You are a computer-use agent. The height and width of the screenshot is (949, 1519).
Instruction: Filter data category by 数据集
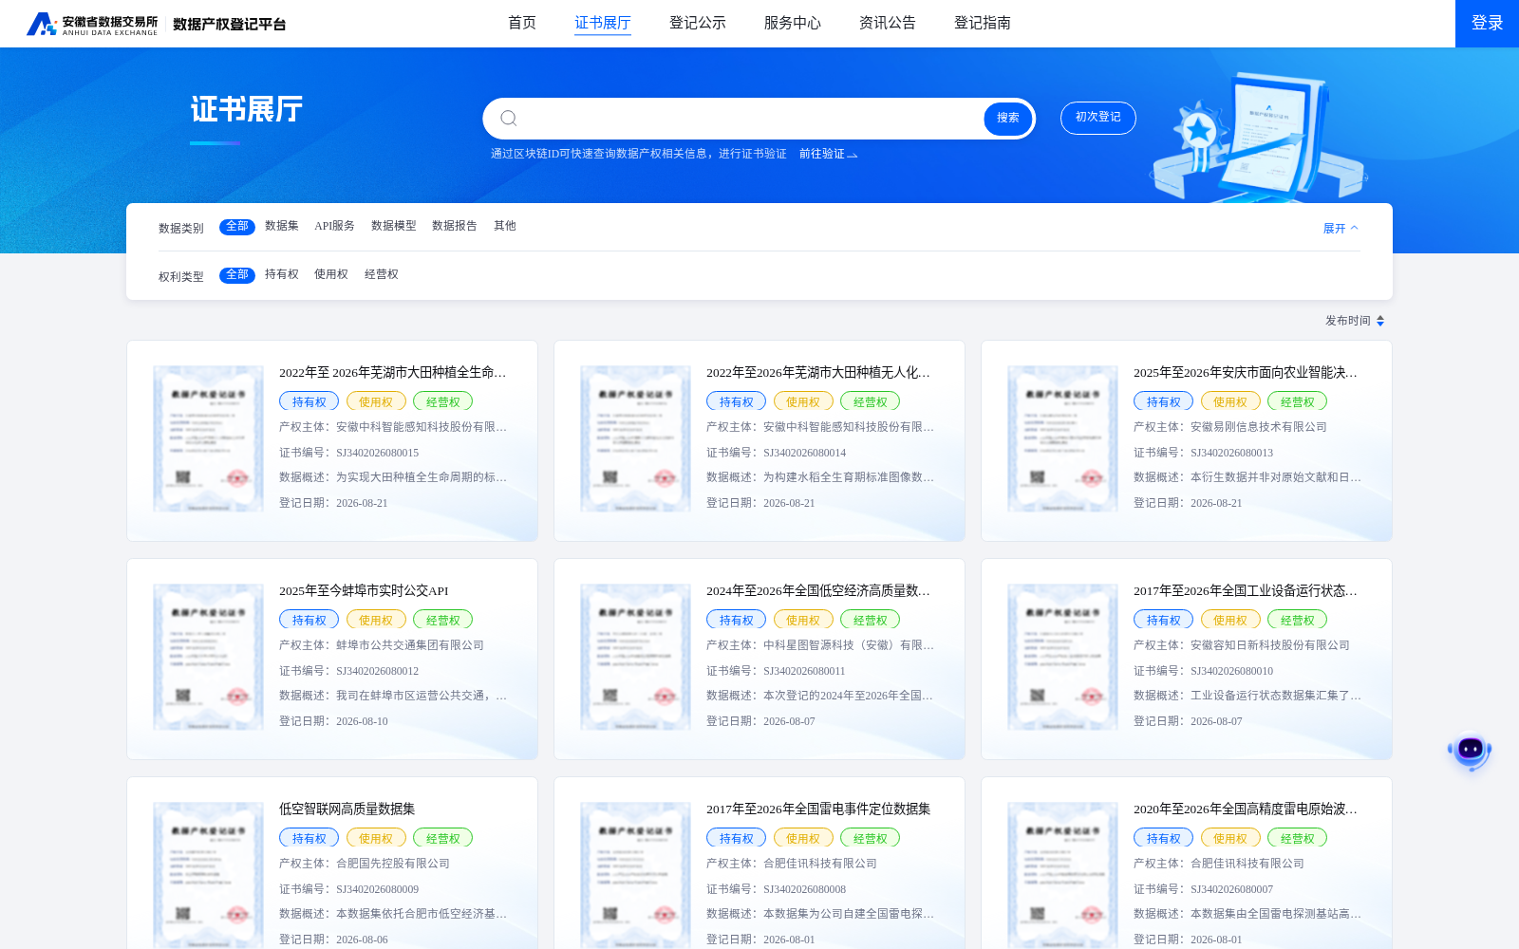tap(282, 226)
